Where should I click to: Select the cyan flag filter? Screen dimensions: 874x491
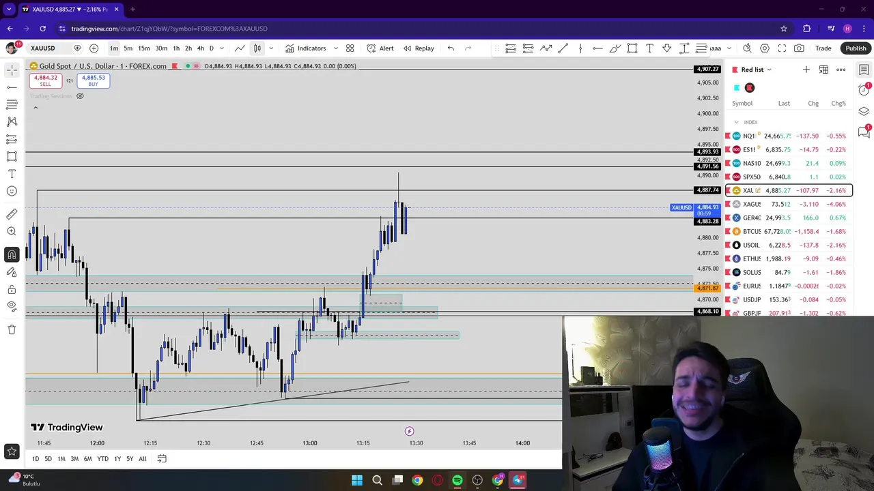[737, 88]
